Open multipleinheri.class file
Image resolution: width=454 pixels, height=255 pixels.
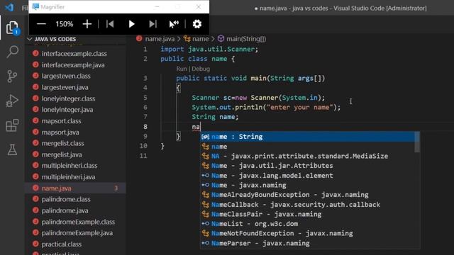pos(76,166)
